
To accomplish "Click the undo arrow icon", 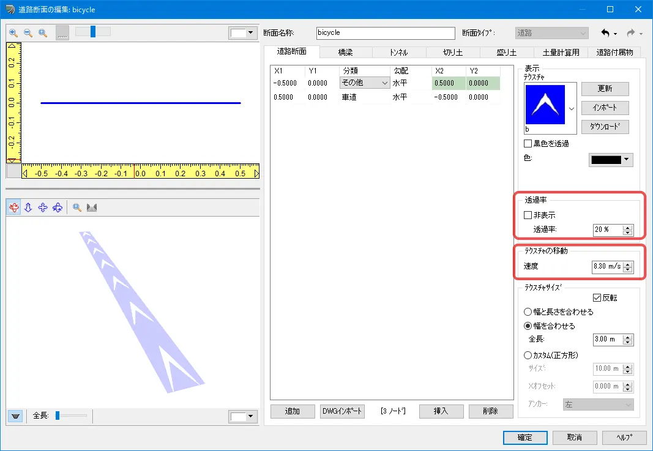I will pos(606,33).
